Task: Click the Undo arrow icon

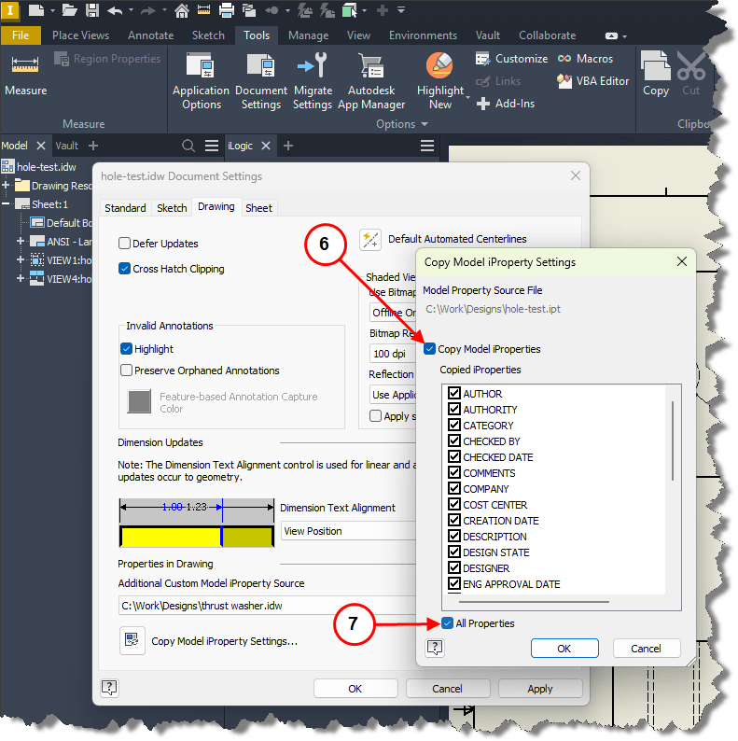Action: 115,10
